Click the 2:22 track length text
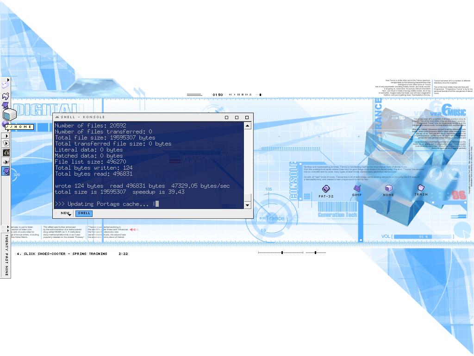Screen dimensions: 474x356 tap(123, 254)
